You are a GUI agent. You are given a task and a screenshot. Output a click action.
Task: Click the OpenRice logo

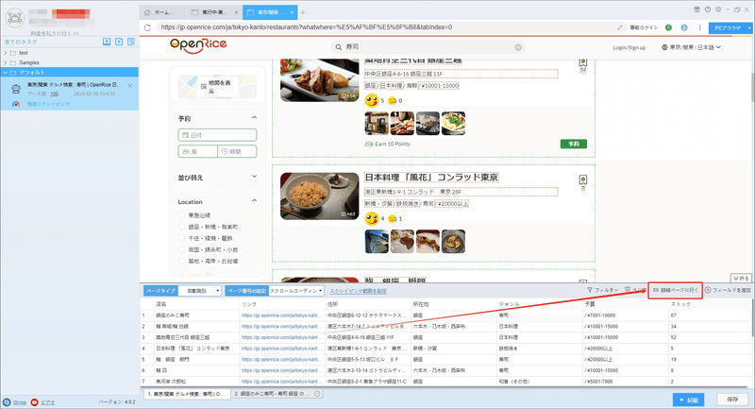pyautogui.click(x=198, y=45)
